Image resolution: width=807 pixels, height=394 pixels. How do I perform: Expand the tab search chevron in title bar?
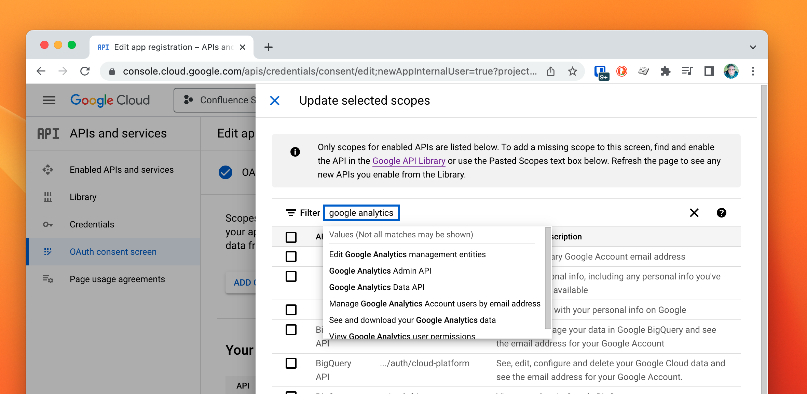(753, 47)
